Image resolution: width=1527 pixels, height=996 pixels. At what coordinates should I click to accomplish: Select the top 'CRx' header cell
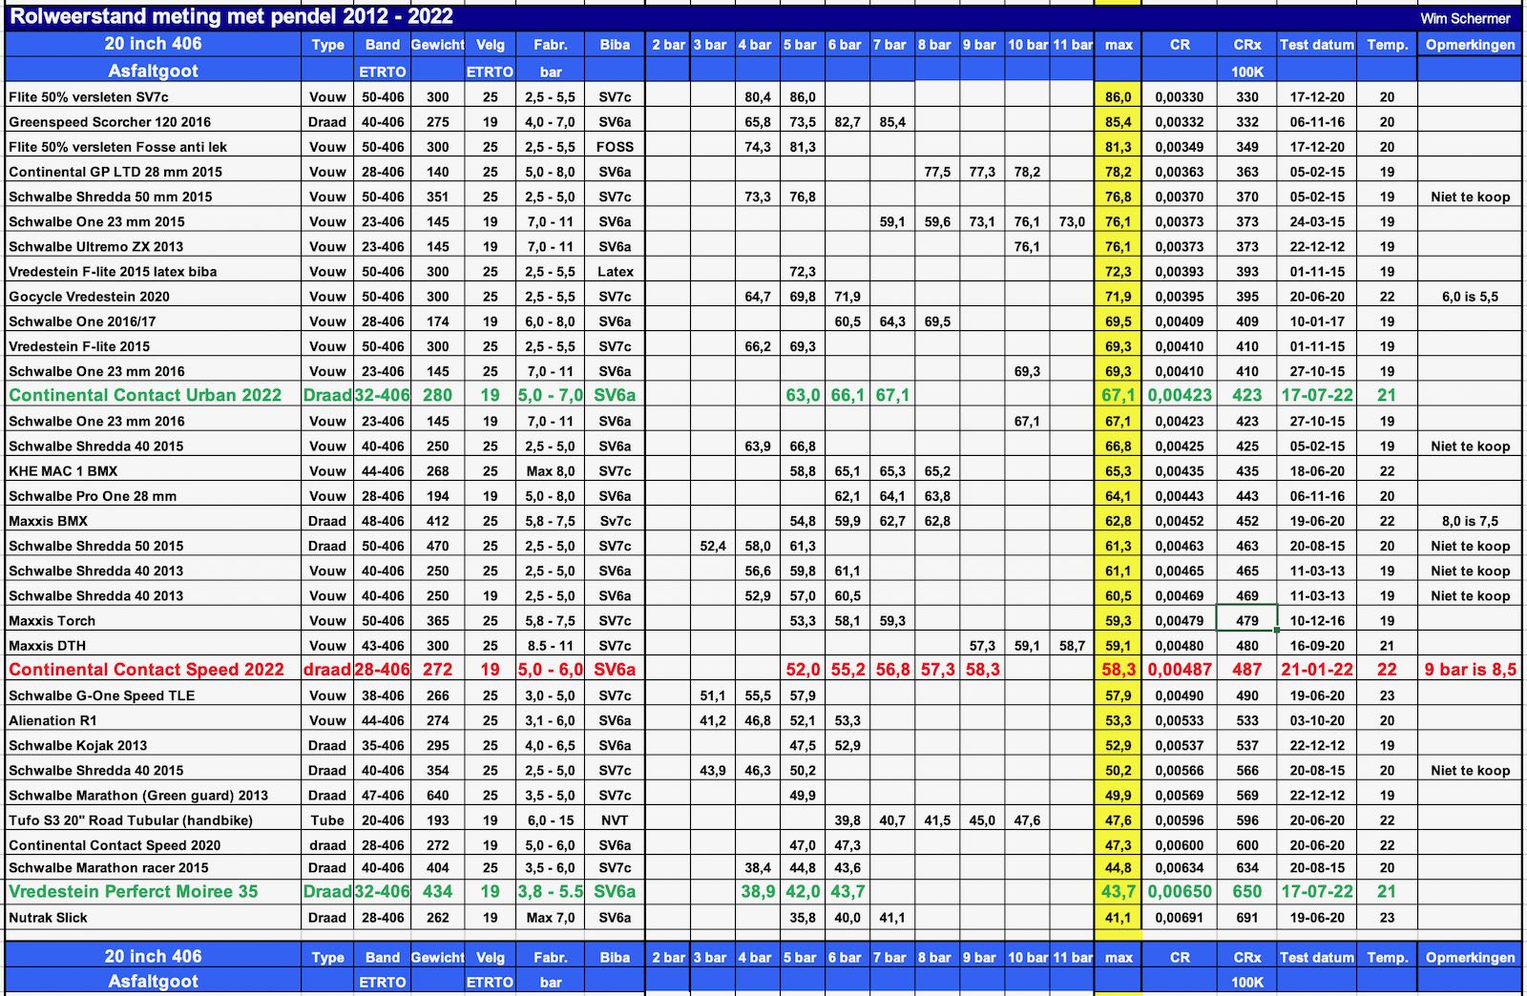pos(1246,45)
